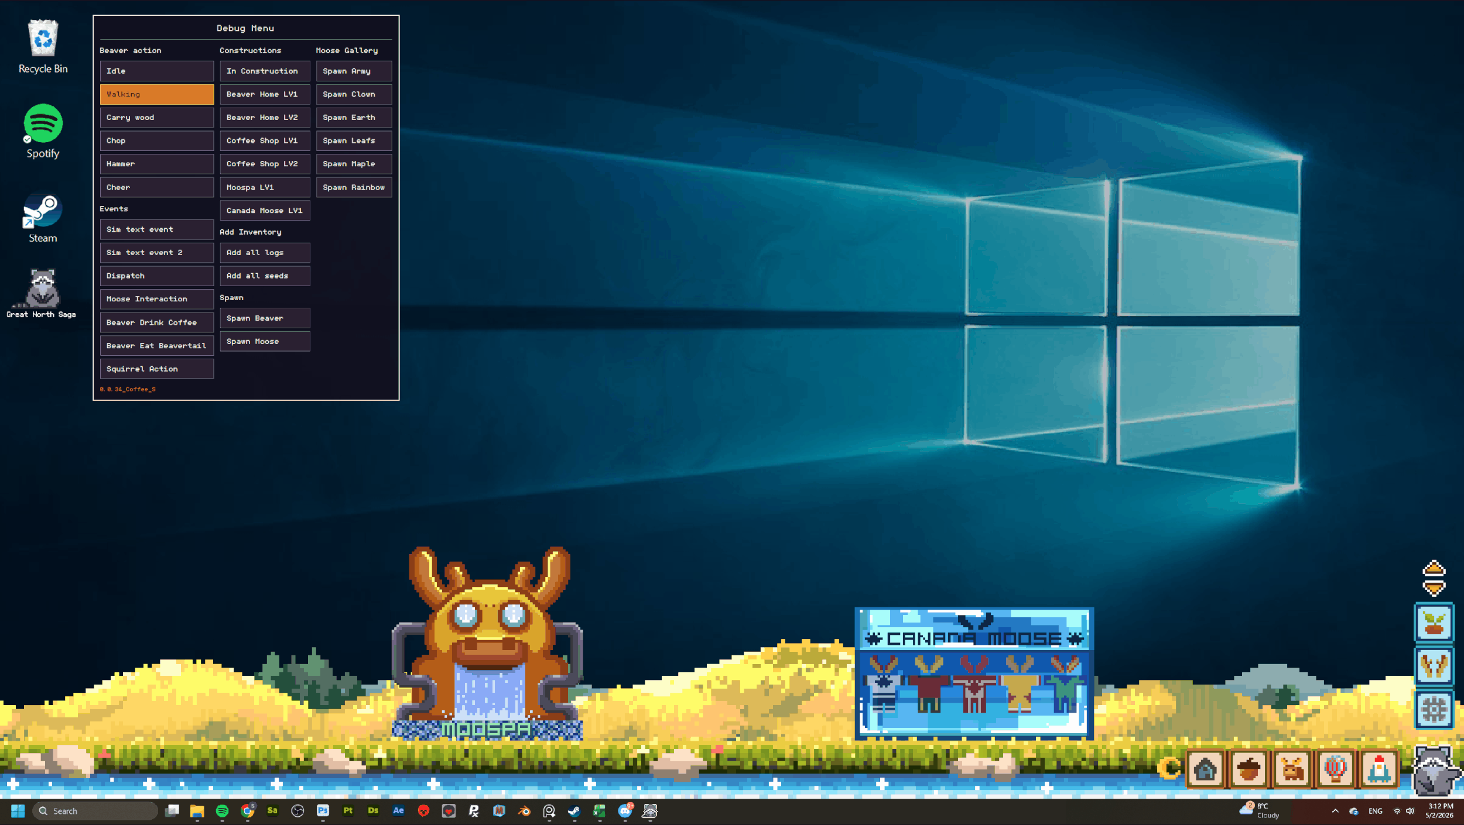Spawn Earth moose from gallery

coord(354,118)
